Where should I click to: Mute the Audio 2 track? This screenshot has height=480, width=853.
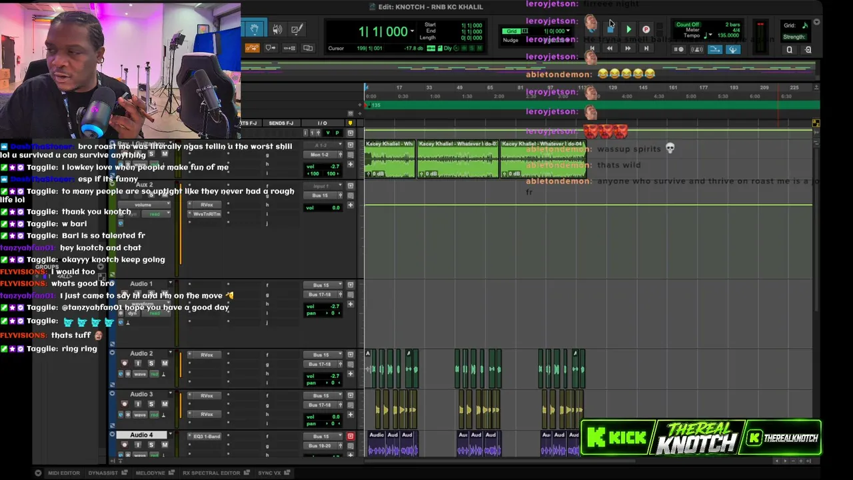[164, 363]
